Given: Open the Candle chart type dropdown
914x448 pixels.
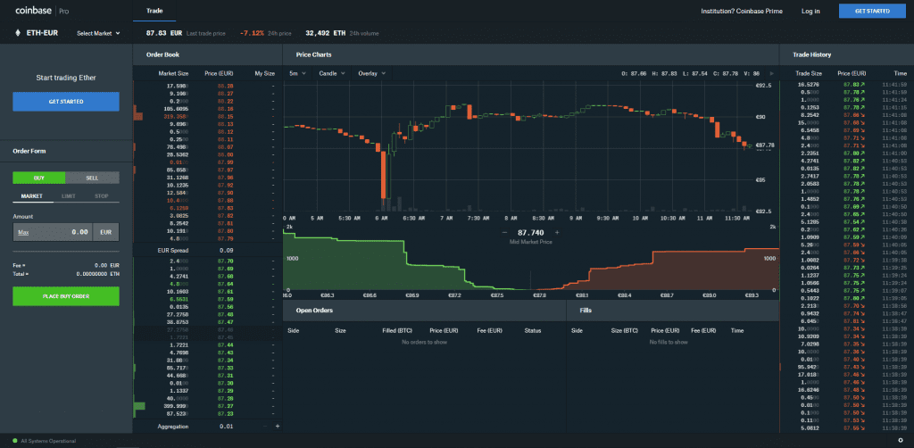Looking at the screenshot, I should 331,73.
